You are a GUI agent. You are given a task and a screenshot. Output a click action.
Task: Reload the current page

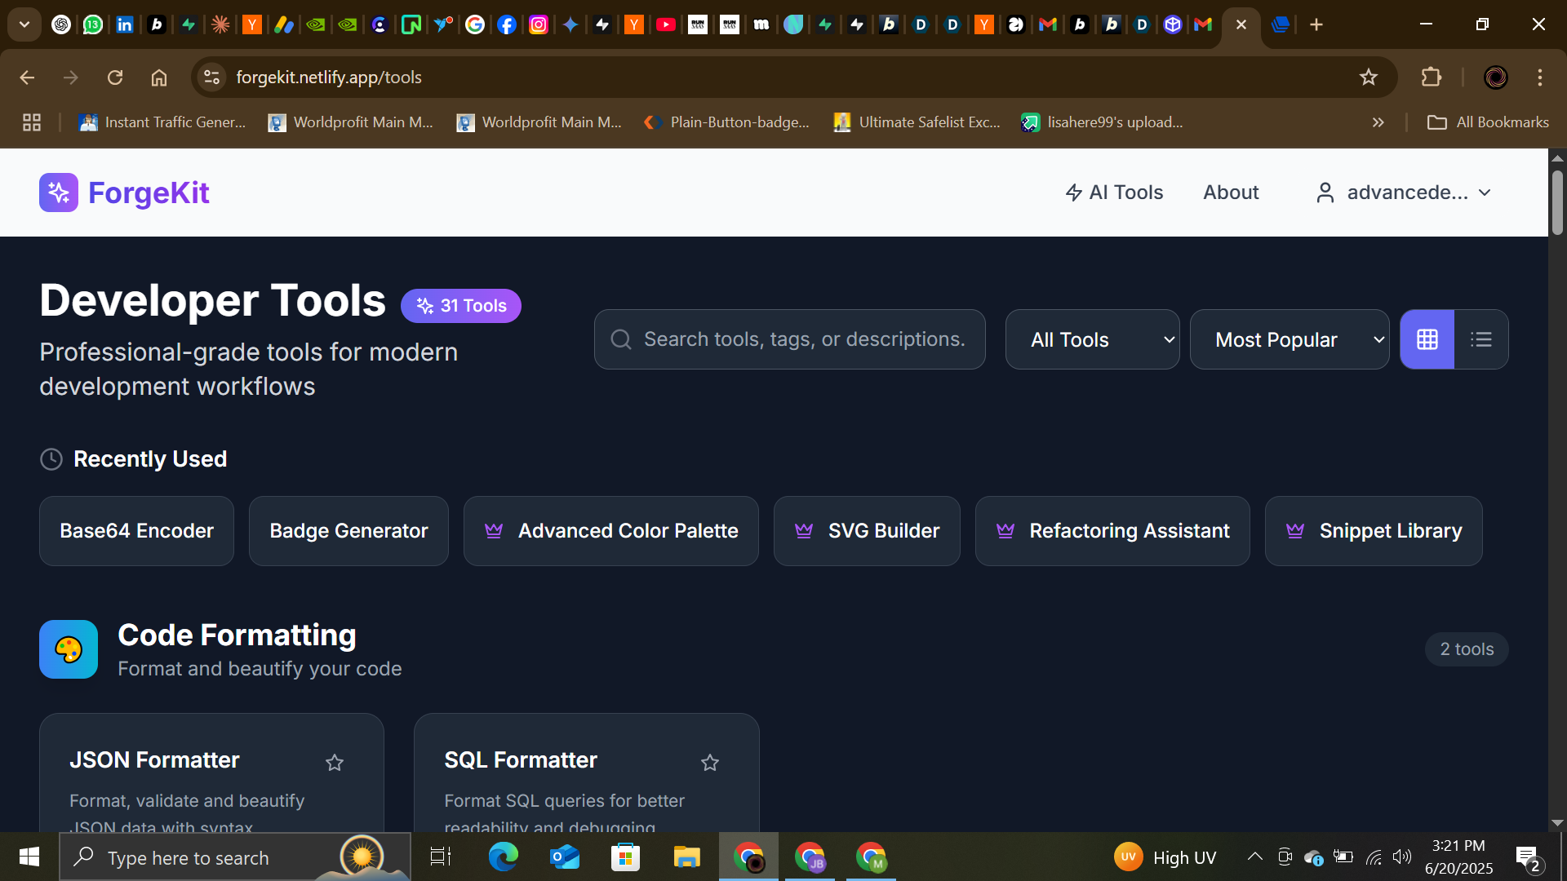pos(115,77)
